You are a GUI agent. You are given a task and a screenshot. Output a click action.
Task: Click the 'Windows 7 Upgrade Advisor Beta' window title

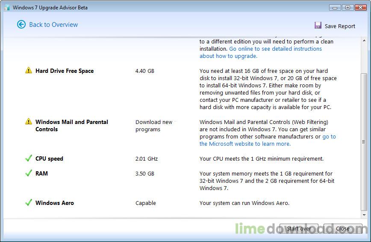pos(50,8)
